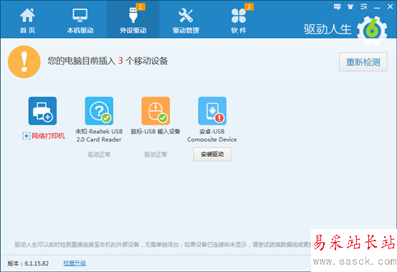This screenshot has height=272, width=397.
Task: Close the 驱动人生 window
Action: (x=390, y=6)
